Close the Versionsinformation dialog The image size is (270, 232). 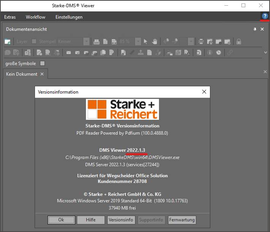204,92
